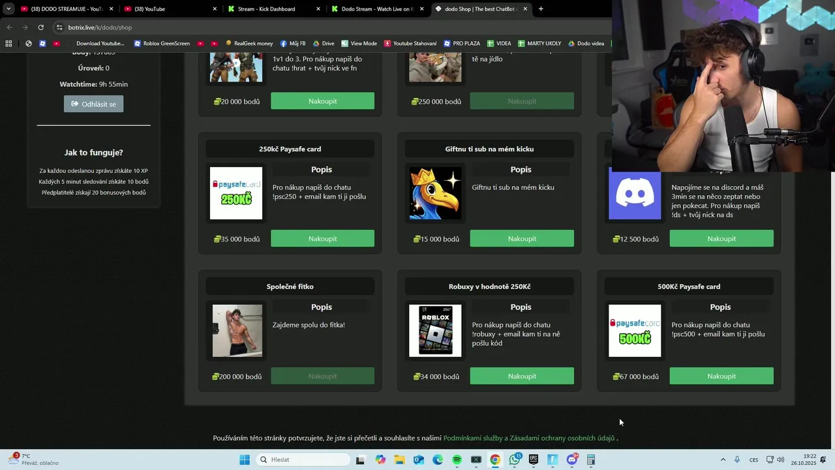
Task: Open the Chrome apps grid bookmark
Action: click(x=8, y=44)
